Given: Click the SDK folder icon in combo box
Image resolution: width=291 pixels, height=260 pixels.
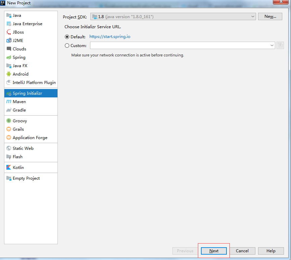Looking at the screenshot, I should [x=95, y=17].
